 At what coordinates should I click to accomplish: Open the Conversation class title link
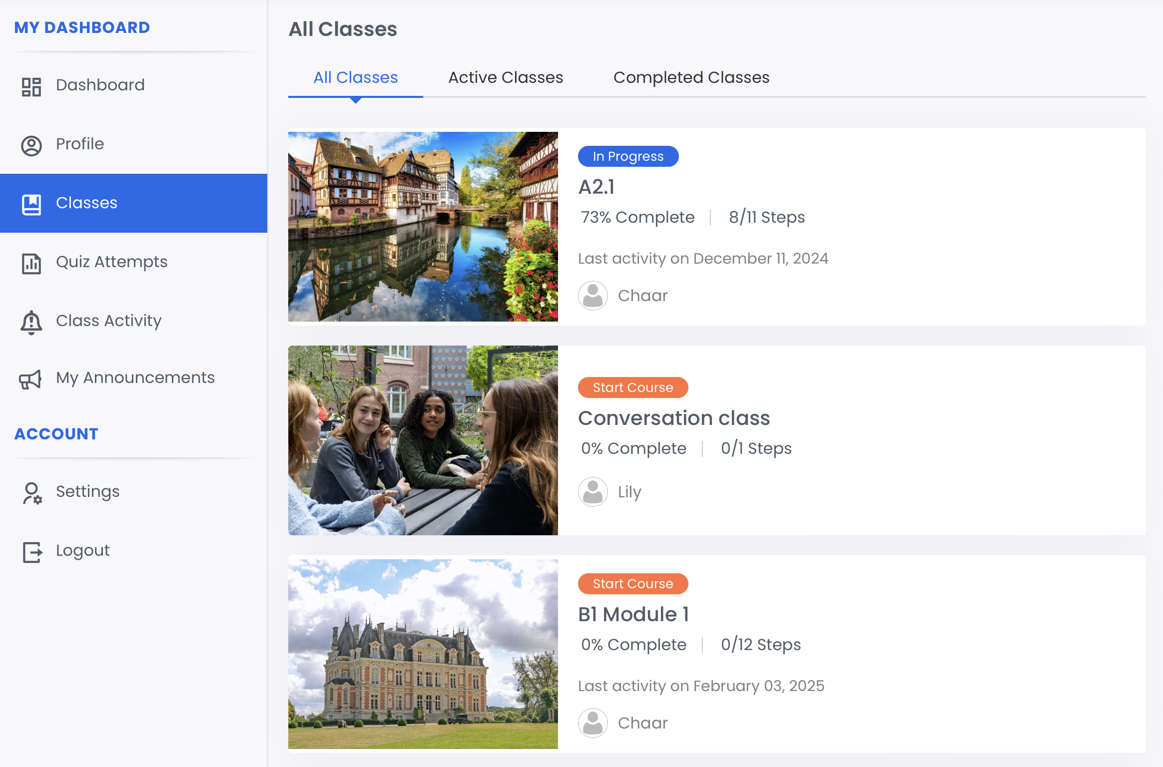tap(673, 418)
